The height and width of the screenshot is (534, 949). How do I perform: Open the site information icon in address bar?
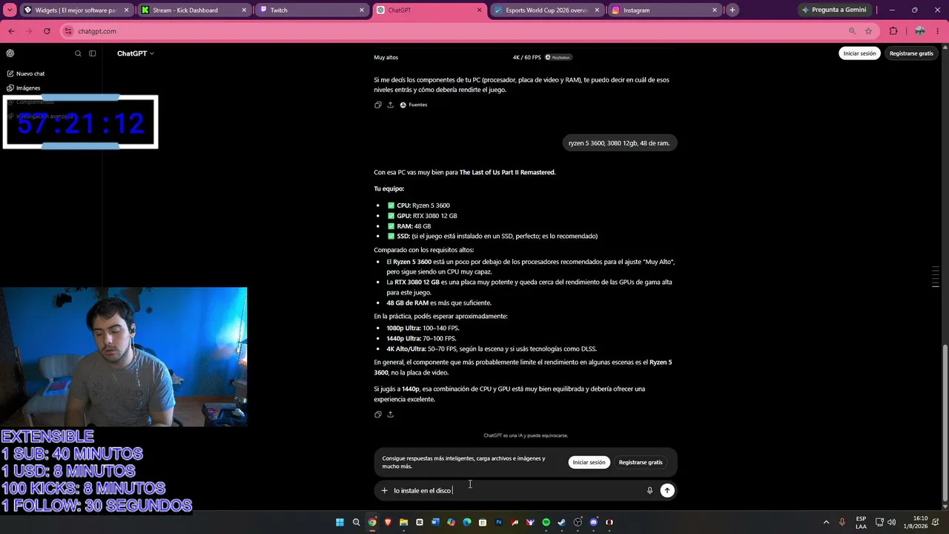[69, 31]
